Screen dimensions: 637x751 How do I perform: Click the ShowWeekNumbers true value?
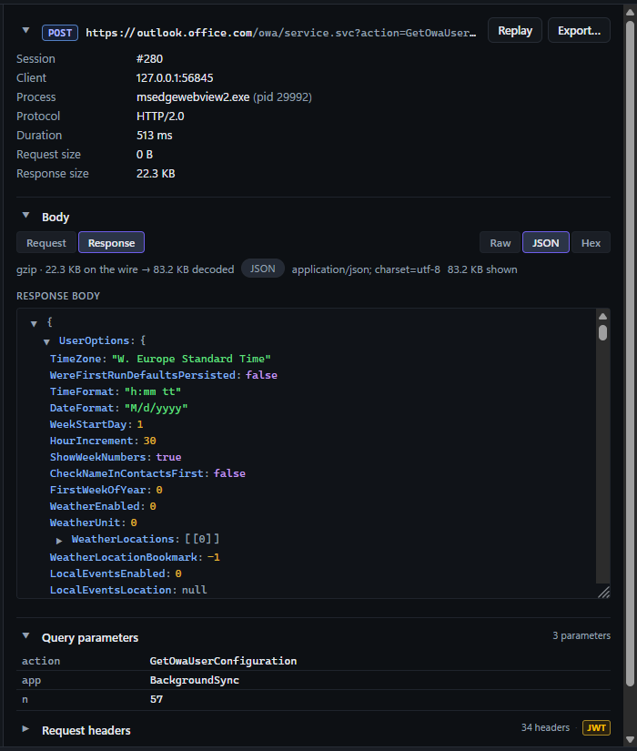pos(168,457)
